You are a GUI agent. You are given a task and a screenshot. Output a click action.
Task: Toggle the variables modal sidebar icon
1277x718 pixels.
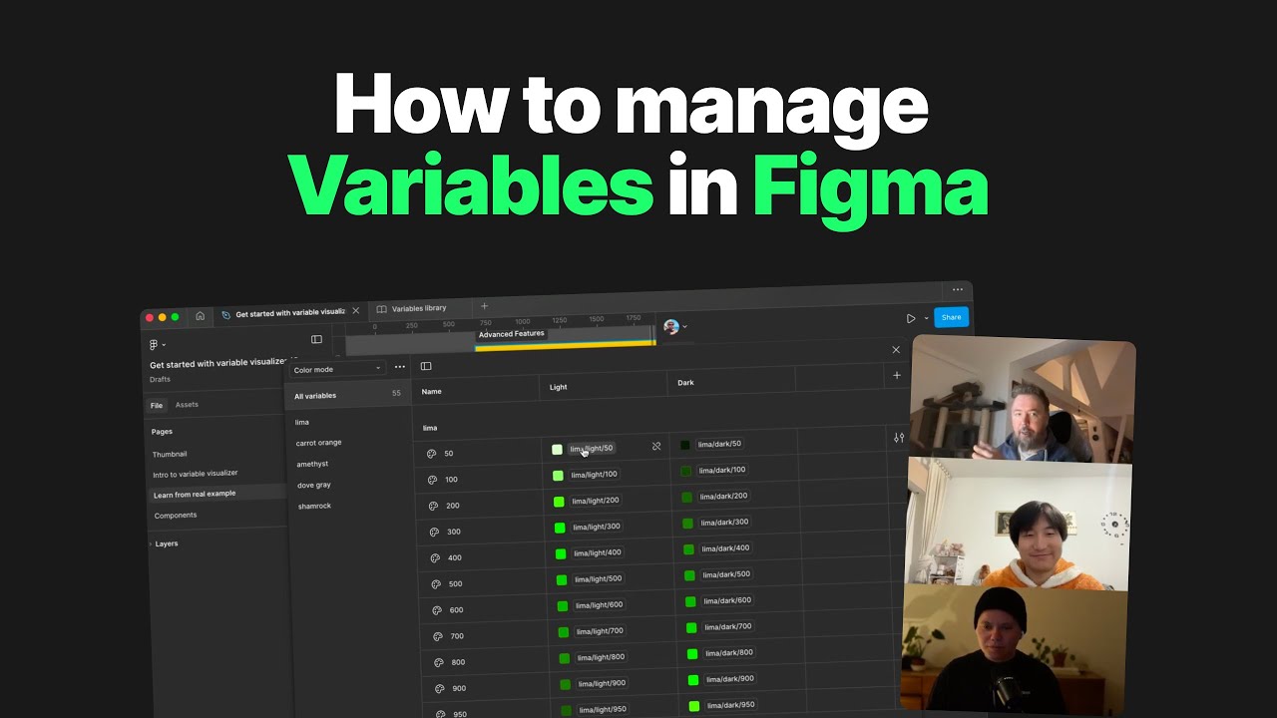coord(426,366)
